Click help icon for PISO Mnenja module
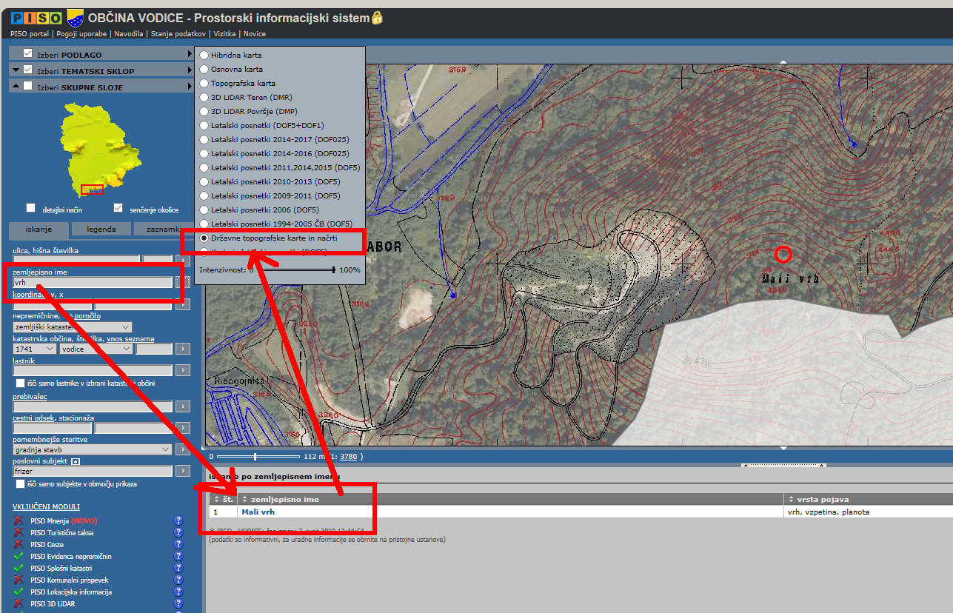953x613 pixels. 178,520
